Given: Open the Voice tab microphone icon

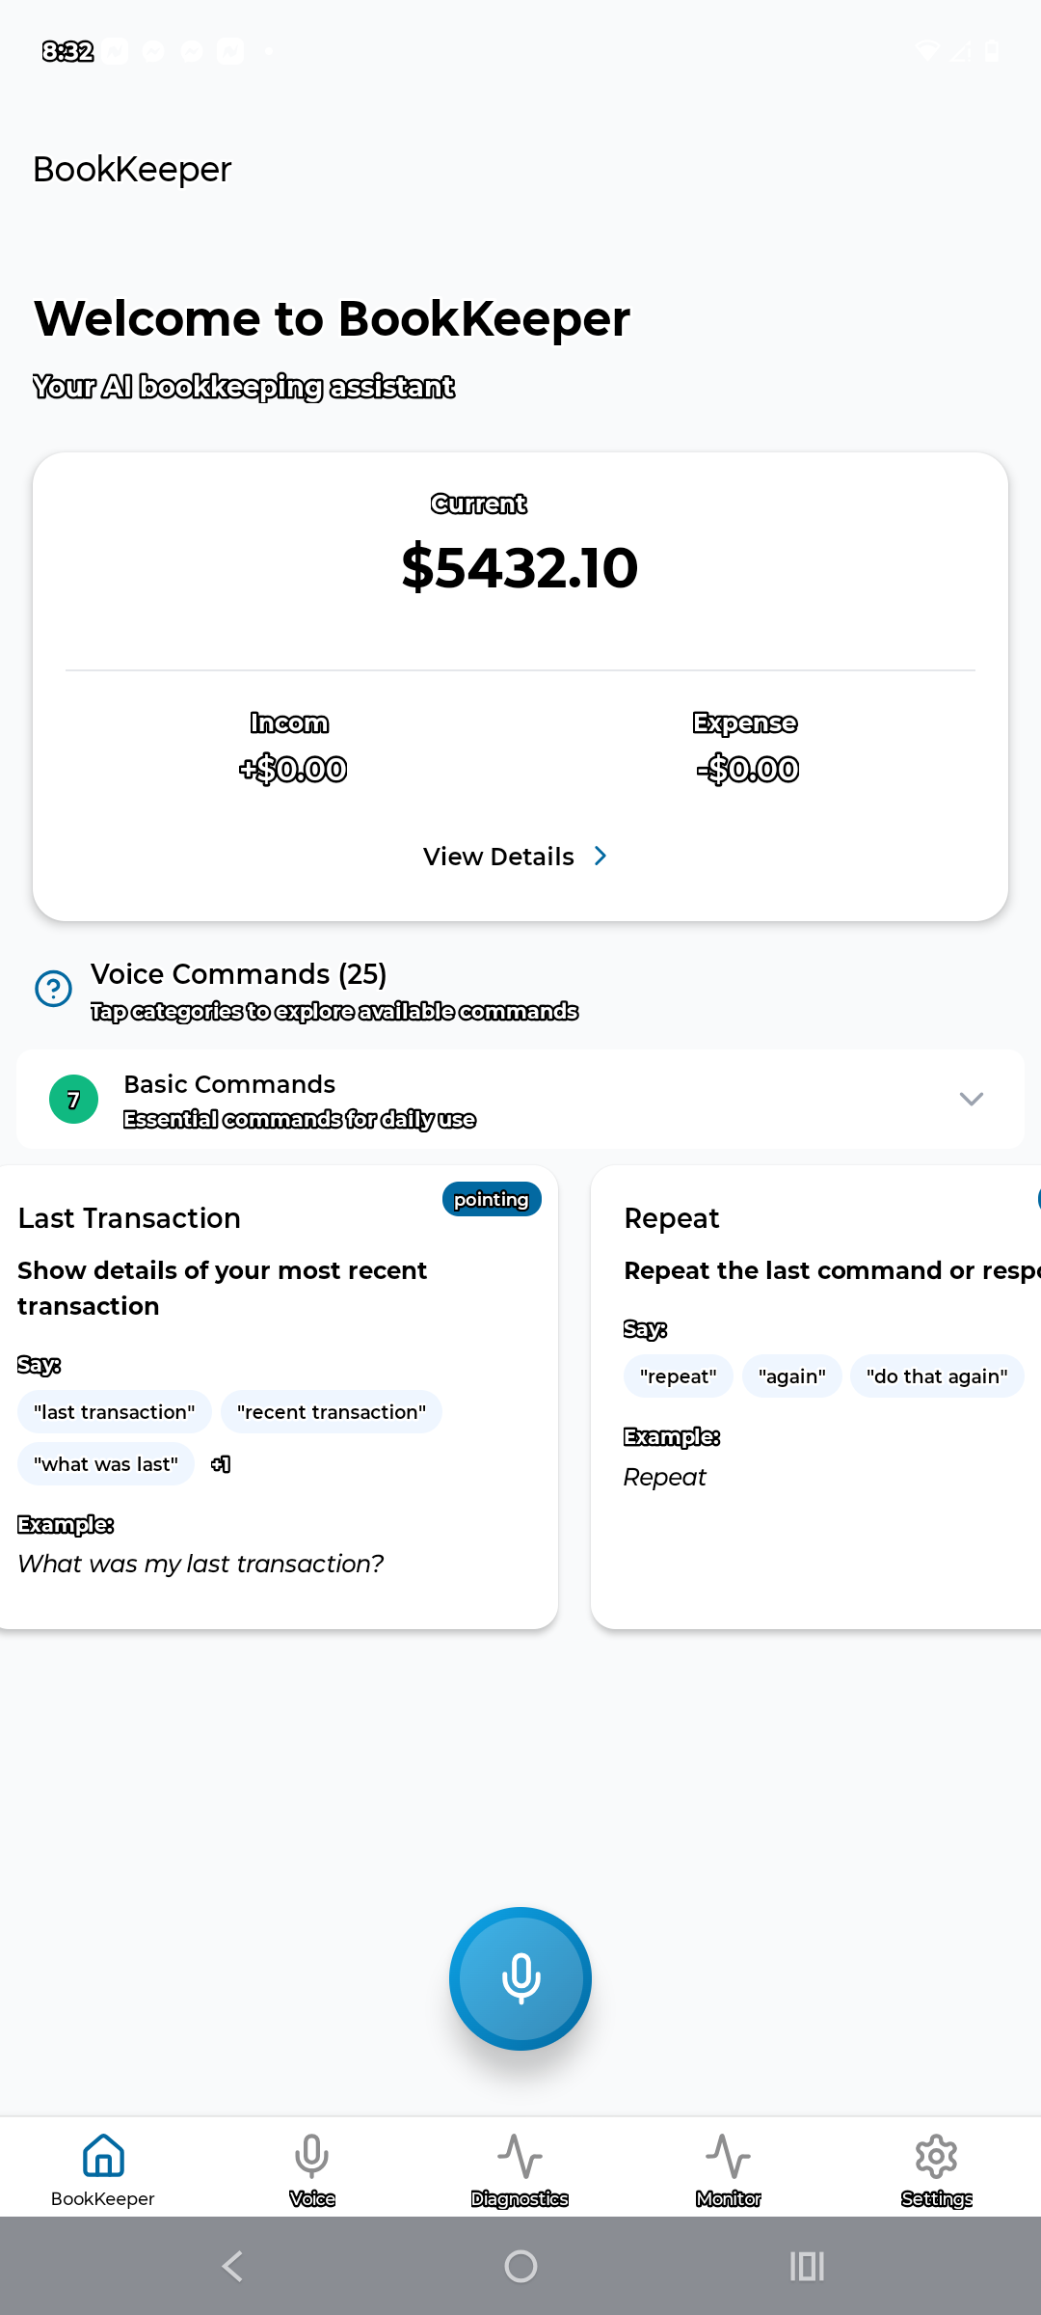Looking at the screenshot, I should 312,2156.
